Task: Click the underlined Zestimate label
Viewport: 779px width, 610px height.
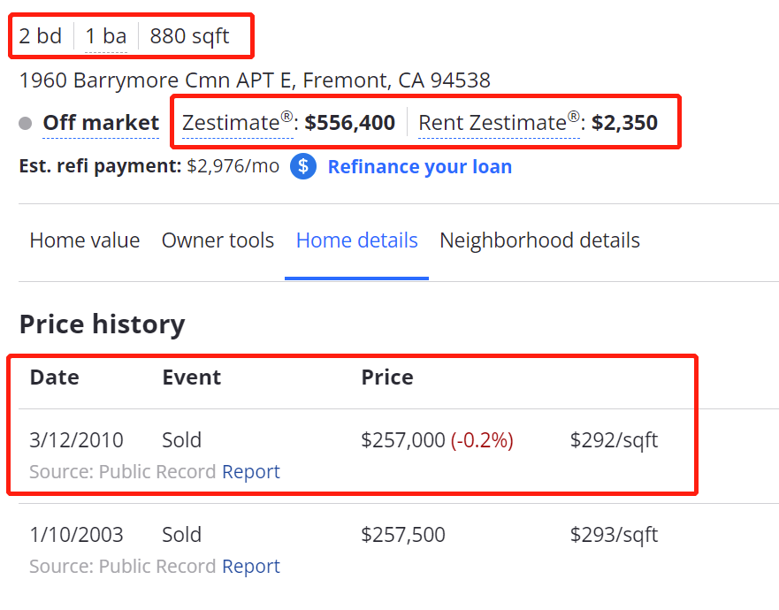Action: (x=231, y=123)
